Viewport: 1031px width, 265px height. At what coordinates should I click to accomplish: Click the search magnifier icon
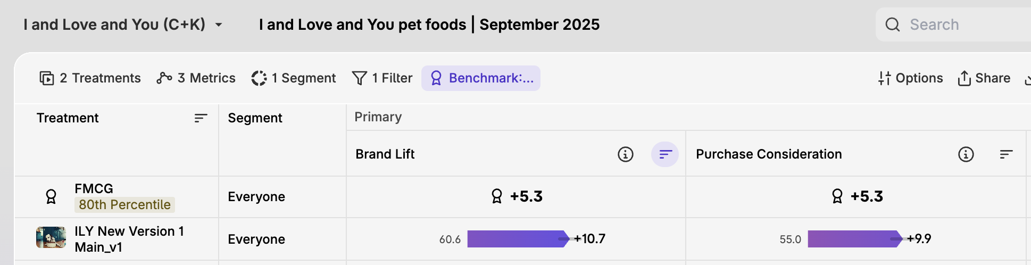893,24
